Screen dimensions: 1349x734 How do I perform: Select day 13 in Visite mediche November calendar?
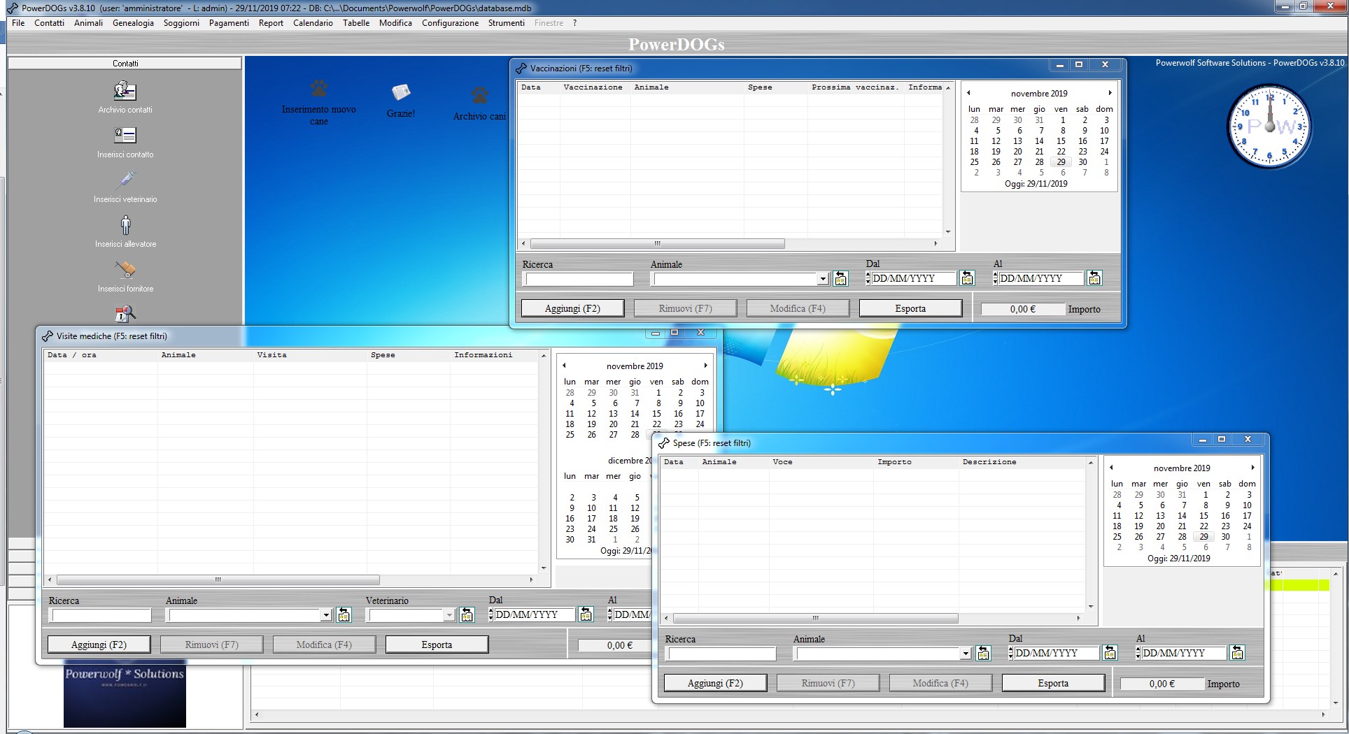[x=613, y=414]
